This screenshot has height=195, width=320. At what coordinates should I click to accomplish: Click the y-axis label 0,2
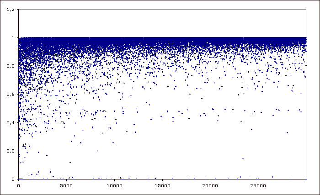click(x=11, y=151)
